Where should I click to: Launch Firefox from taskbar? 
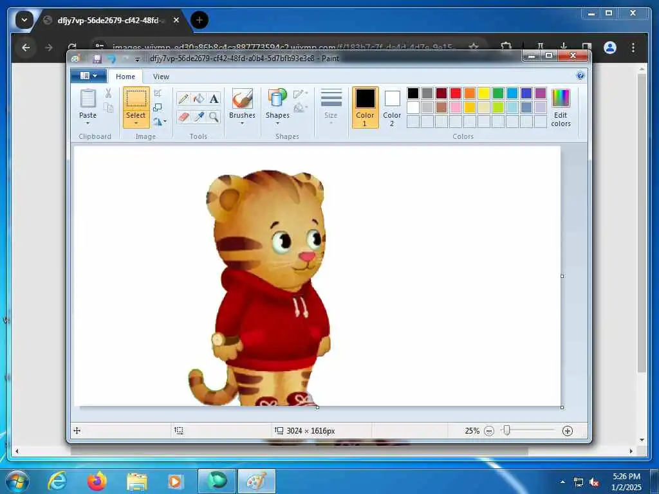[97, 481]
